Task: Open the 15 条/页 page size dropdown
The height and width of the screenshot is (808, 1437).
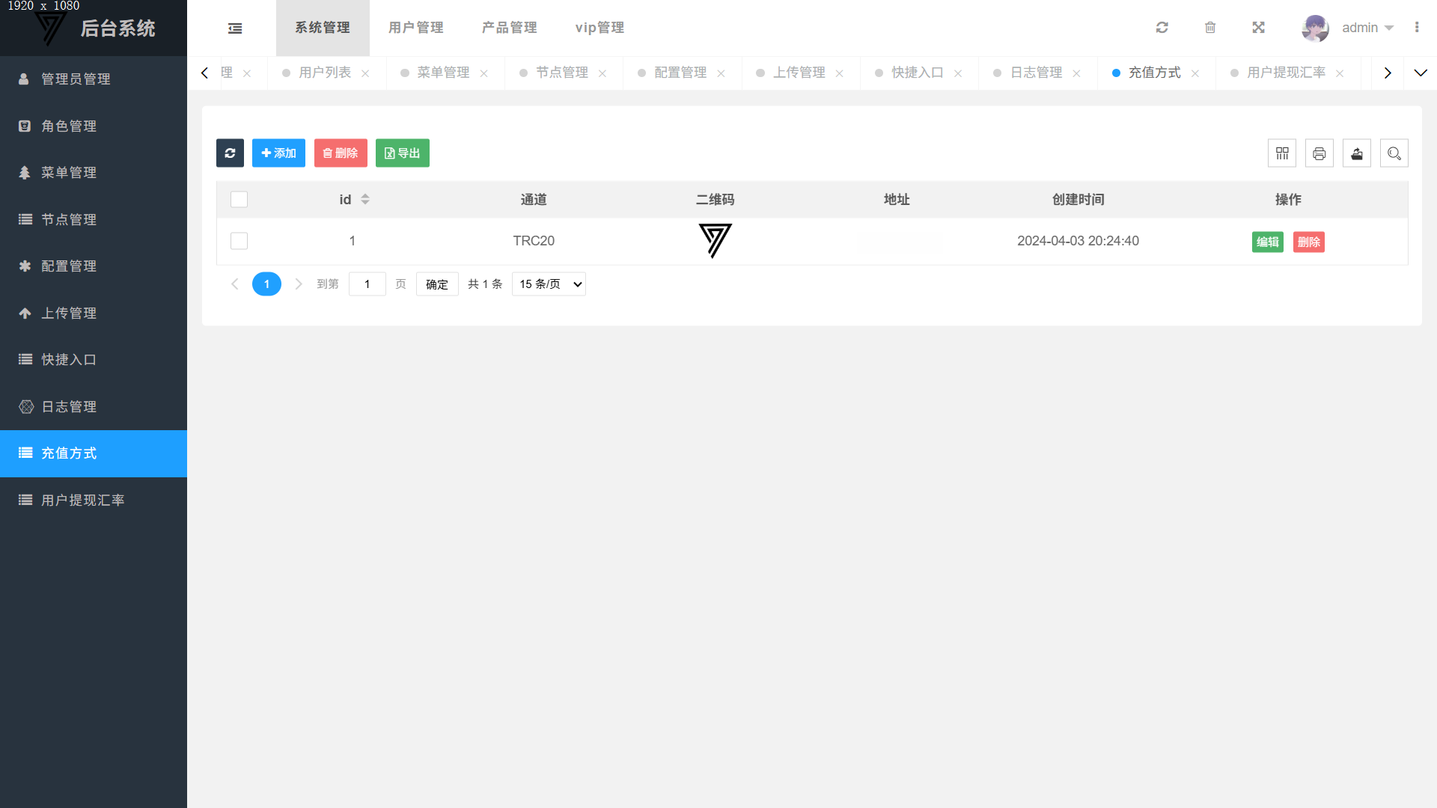Action: (x=549, y=284)
